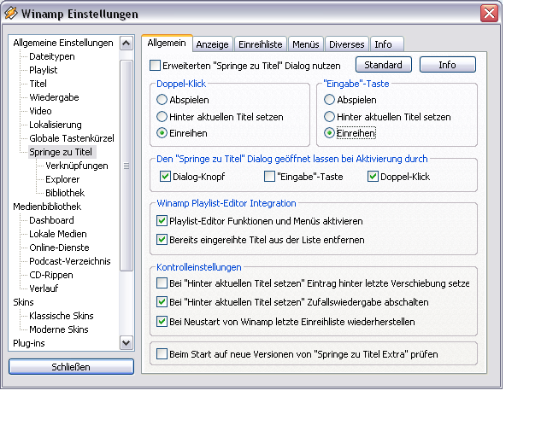Select Skins category in tree
Image resolution: width=547 pixels, height=437 pixels.
23,302
